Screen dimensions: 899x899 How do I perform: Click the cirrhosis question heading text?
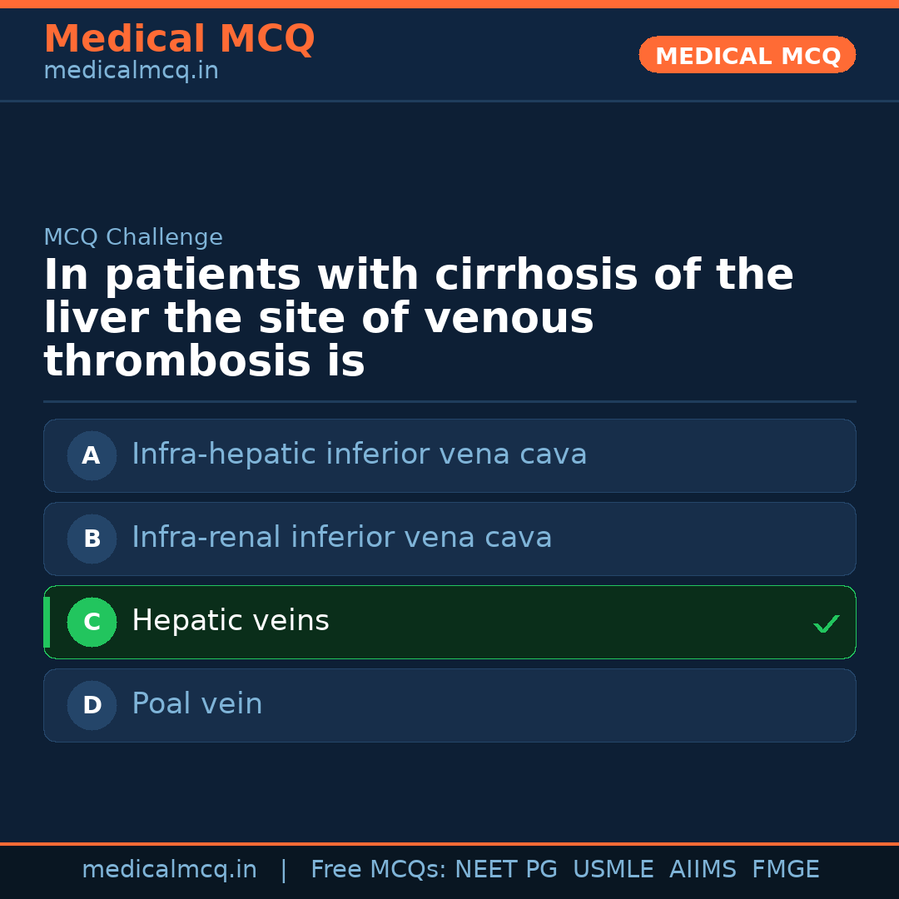click(x=418, y=319)
